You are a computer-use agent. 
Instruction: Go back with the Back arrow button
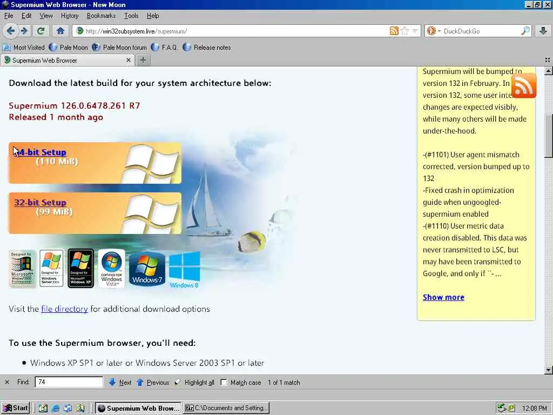pos(11,31)
